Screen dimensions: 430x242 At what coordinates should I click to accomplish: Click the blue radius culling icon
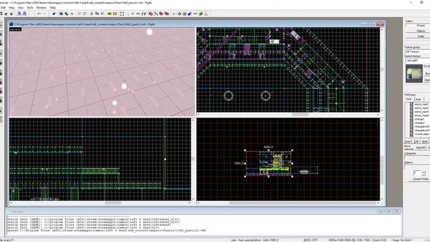(x=189, y=13)
